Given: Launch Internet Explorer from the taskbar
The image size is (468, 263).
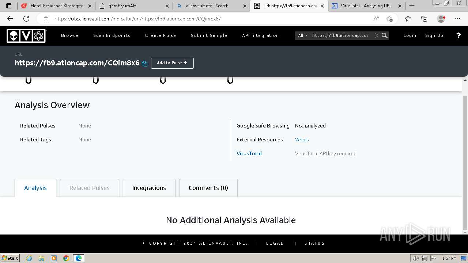Looking at the screenshot, I should 29,258.
